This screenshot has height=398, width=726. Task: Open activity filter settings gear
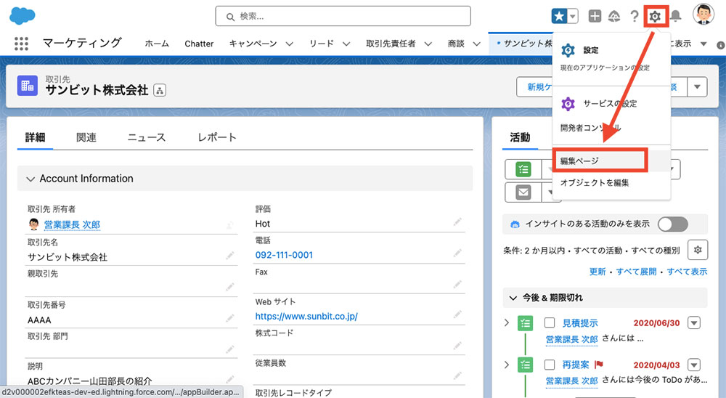click(698, 250)
